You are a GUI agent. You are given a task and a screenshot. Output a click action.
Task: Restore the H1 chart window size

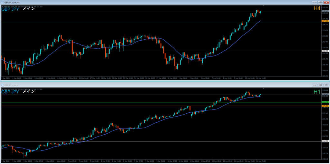[320, 85]
